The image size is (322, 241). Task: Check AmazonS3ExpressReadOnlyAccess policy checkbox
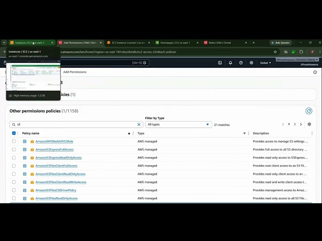[14, 158]
